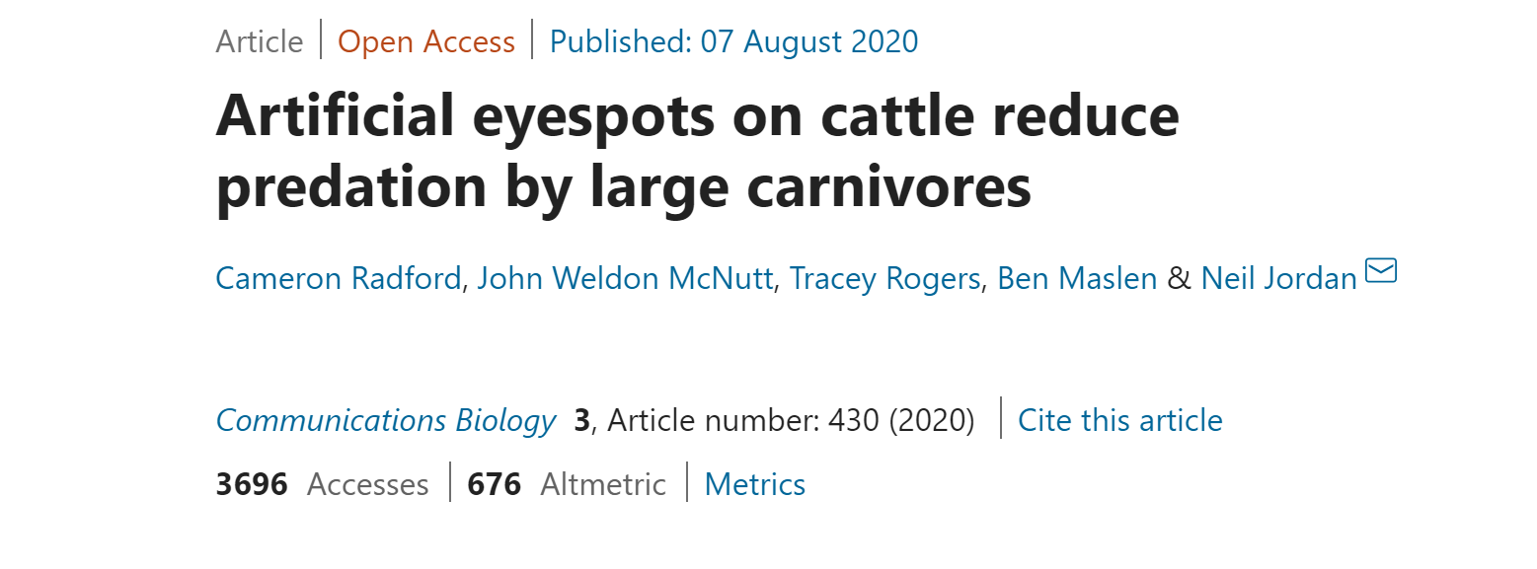Click the envelope icon beside Neil Jordan
This screenshot has height=569, width=1537.
[1381, 270]
